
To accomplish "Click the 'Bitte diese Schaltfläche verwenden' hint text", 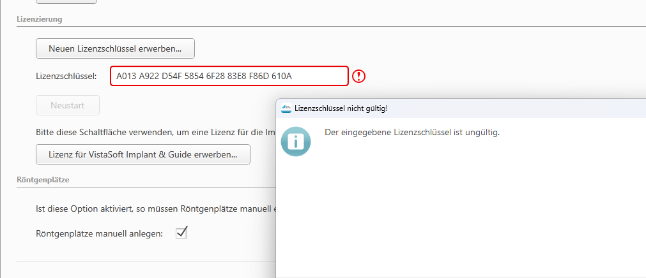I will [155, 133].
